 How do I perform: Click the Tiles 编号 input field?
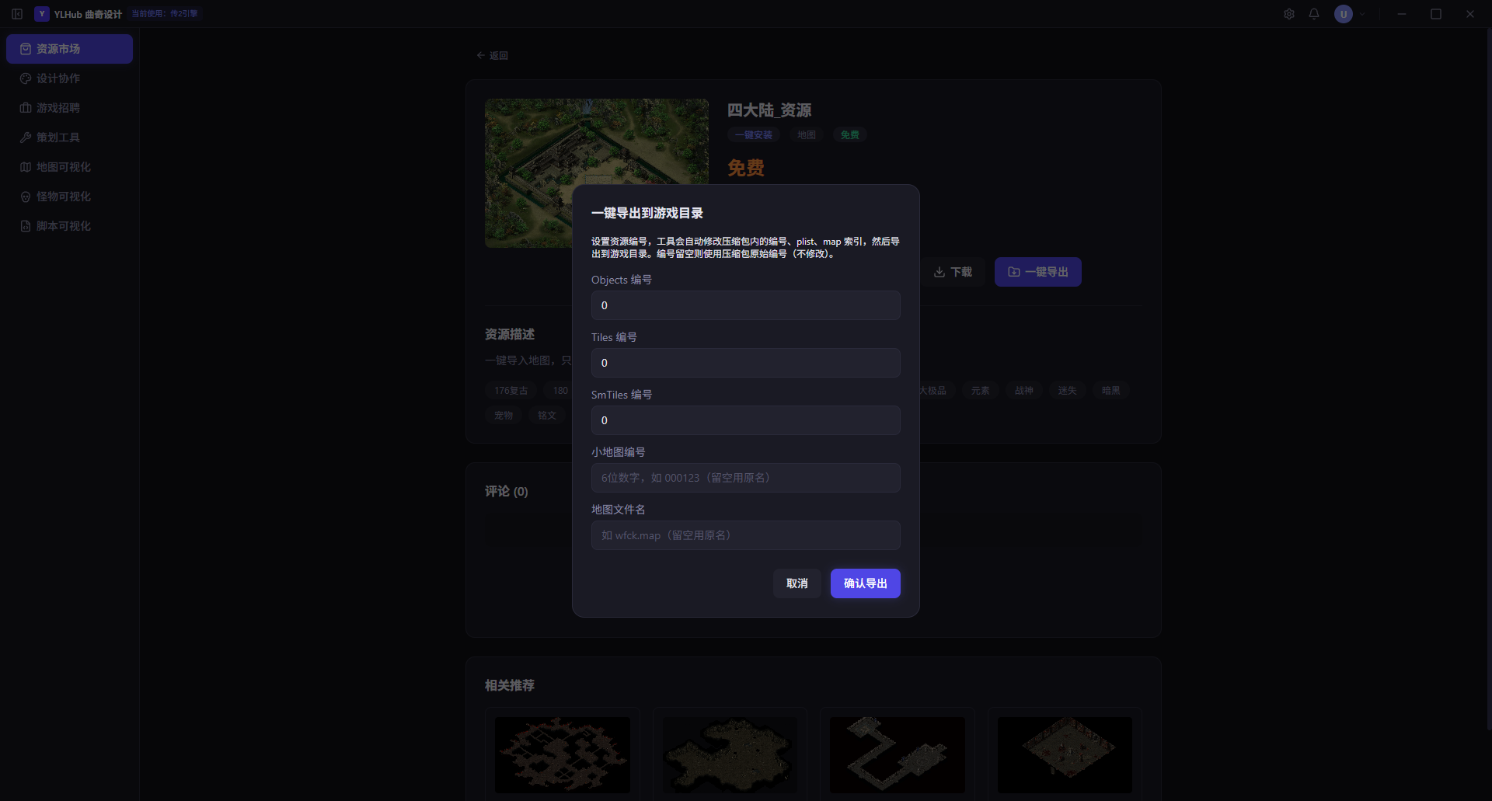coord(746,363)
